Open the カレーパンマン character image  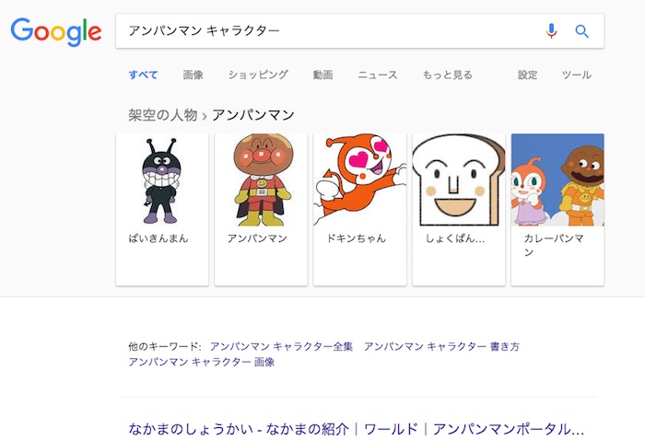[557, 179]
